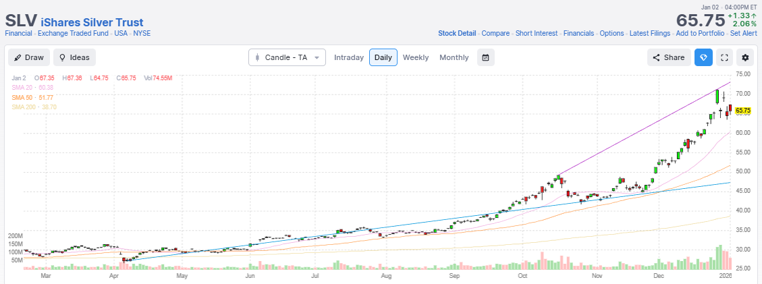Open the Options link
762x284 pixels.
pos(611,34)
